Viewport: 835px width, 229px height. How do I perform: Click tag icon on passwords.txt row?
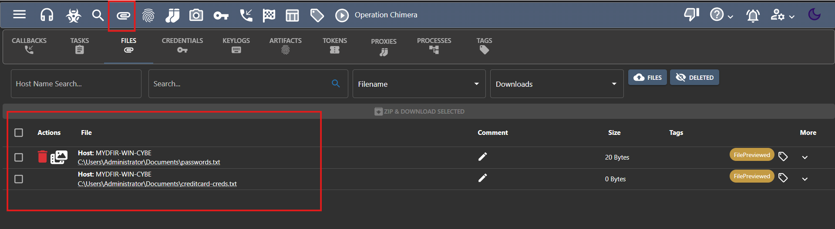[783, 157]
